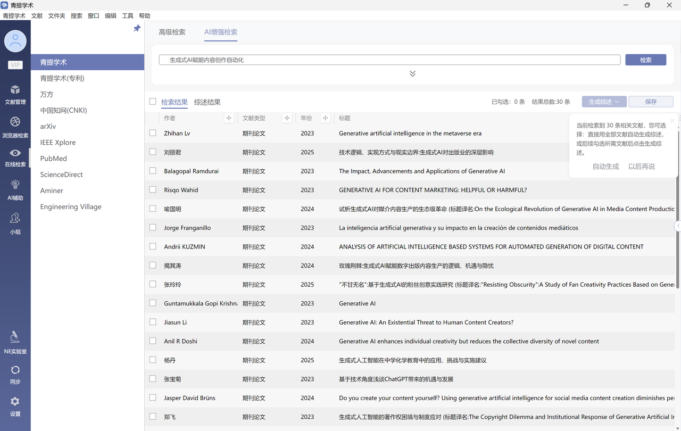Click the 检索 search button
The width and height of the screenshot is (681, 431).
(646, 60)
